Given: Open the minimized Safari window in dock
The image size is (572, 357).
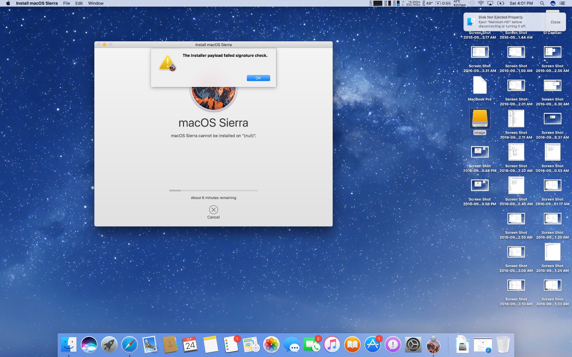Looking at the screenshot, I should tap(483, 345).
